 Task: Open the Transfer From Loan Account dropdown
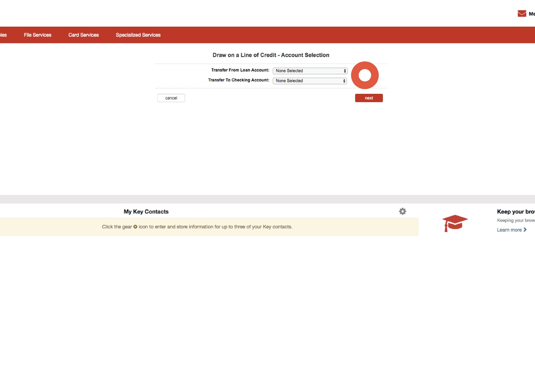pos(309,71)
